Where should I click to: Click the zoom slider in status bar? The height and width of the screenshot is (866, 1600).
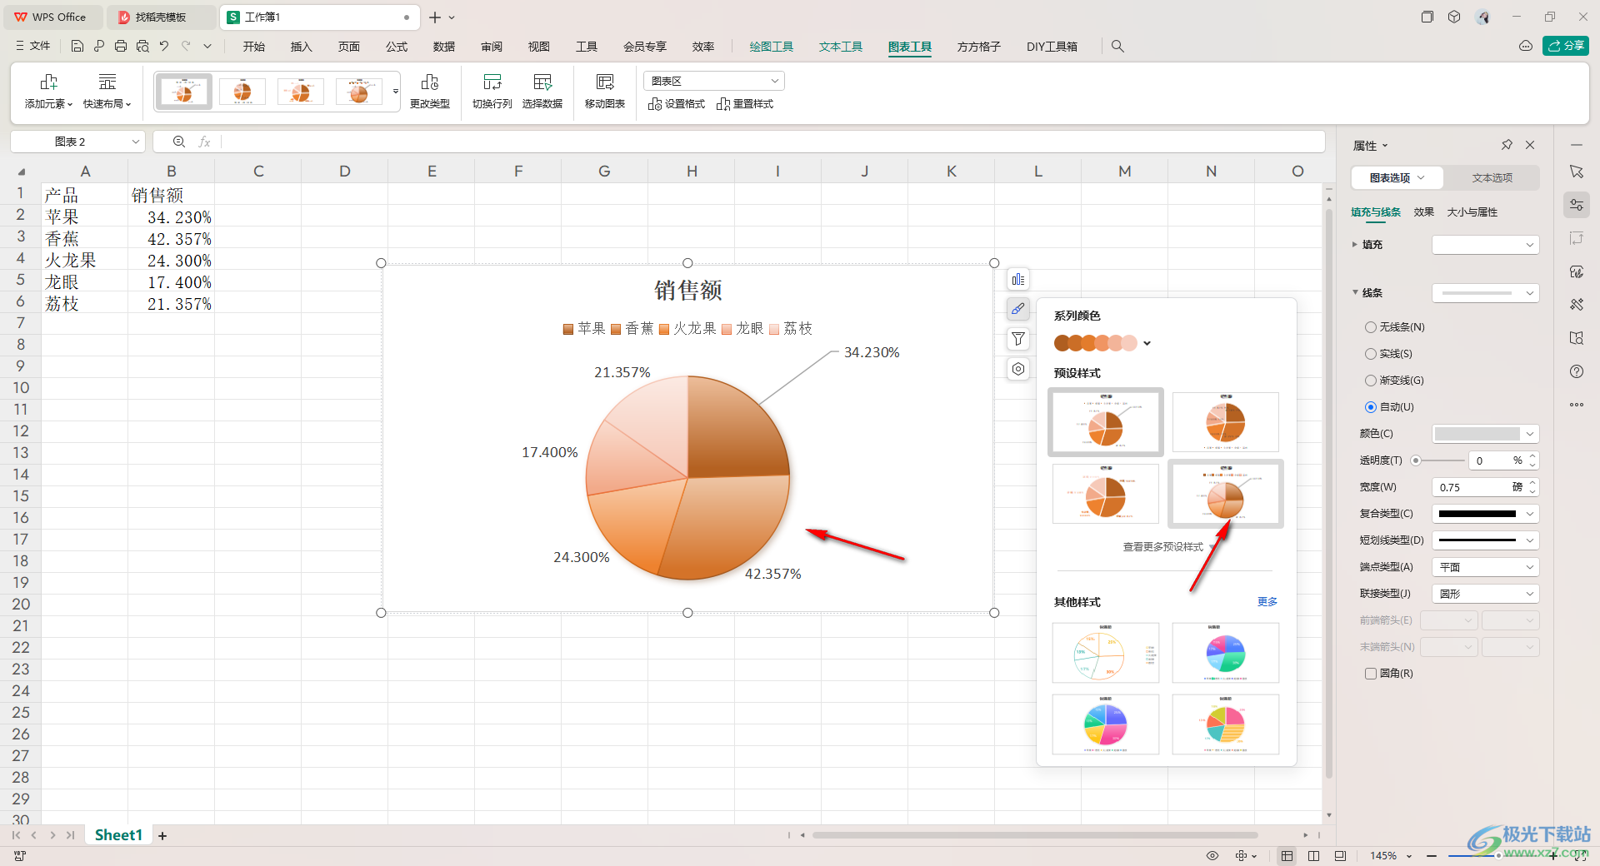coord(1497,855)
